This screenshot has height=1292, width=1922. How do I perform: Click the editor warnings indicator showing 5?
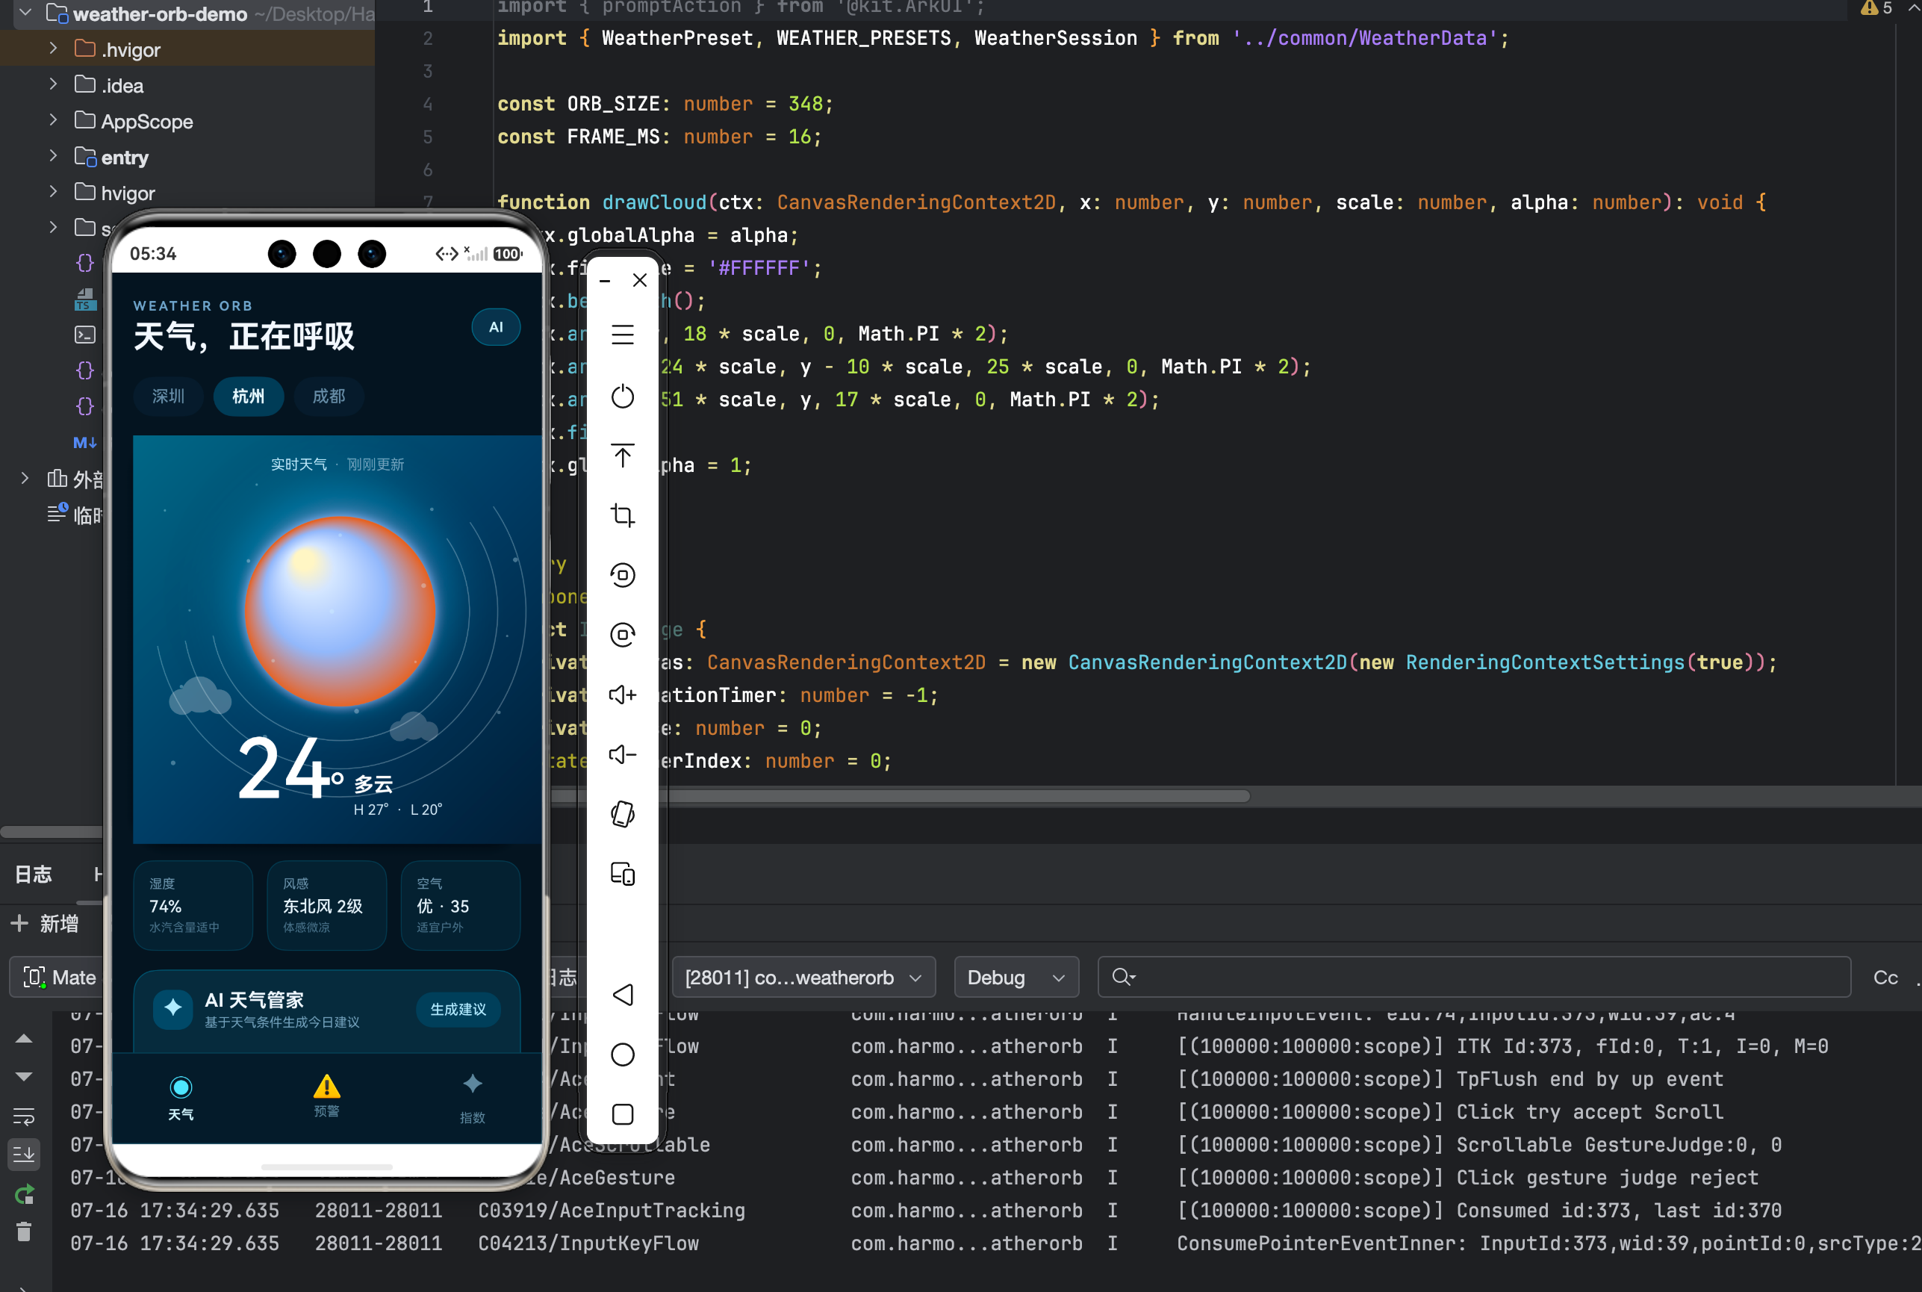pyautogui.click(x=1876, y=8)
